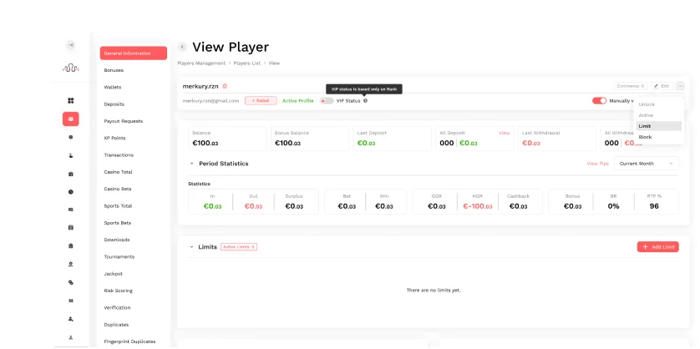Click the info icon beside VIP Status
This screenshot has width=700, height=349.
pos(365,100)
